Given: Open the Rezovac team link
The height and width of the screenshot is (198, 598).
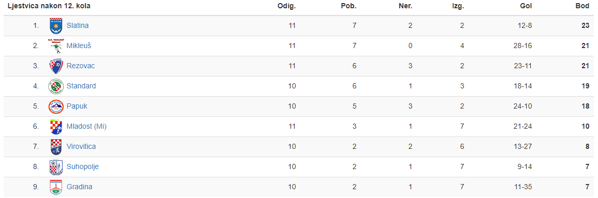Looking at the screenshot, I should [80, 66].
